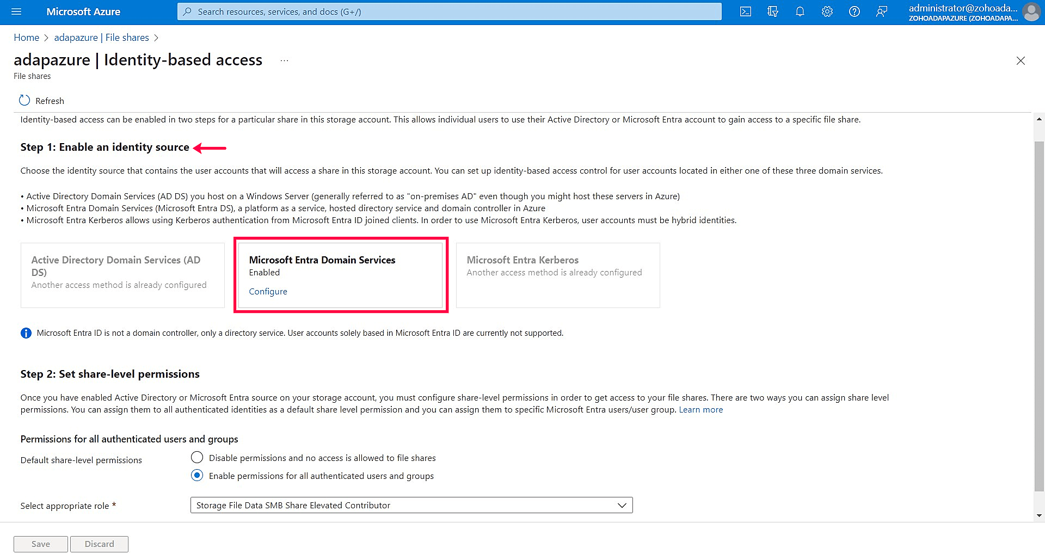Click the Refresh toolbar button label
Viewport: 1045px width, 560px height.
50,101
